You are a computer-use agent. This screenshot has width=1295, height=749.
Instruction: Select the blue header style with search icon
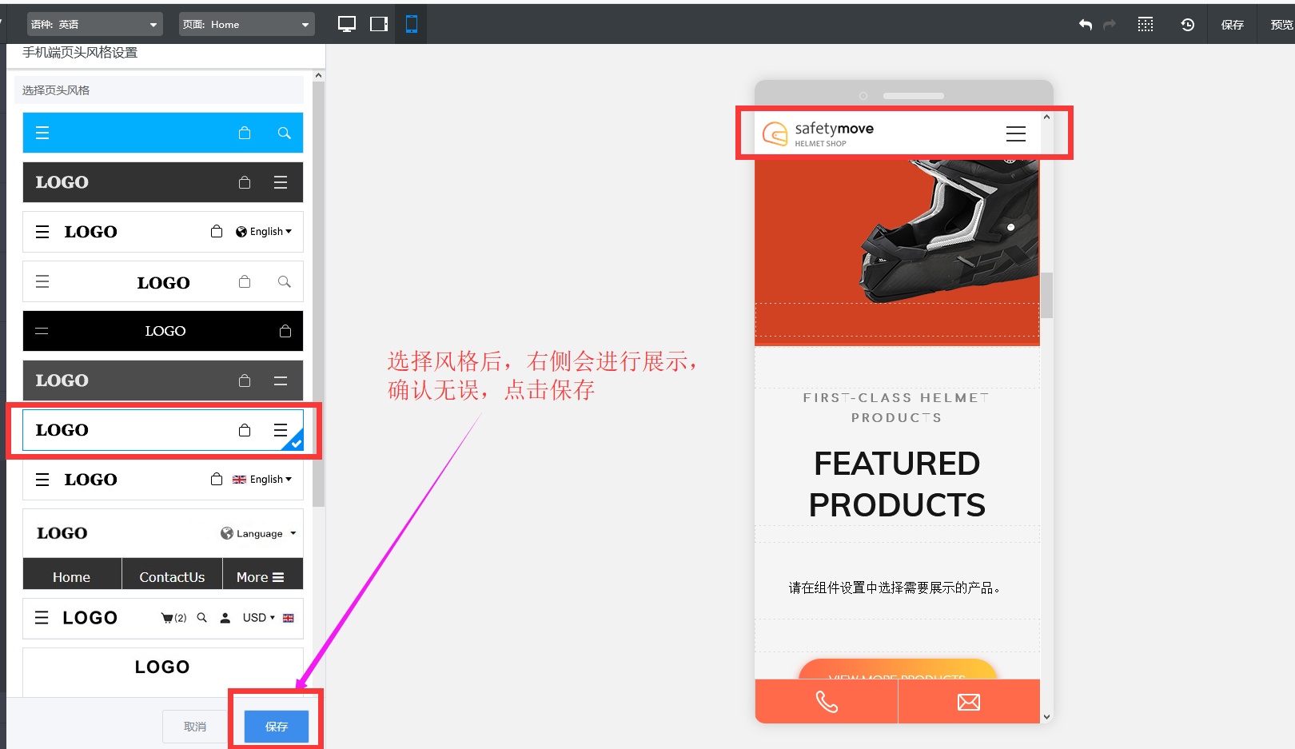(x=163, y=133)
